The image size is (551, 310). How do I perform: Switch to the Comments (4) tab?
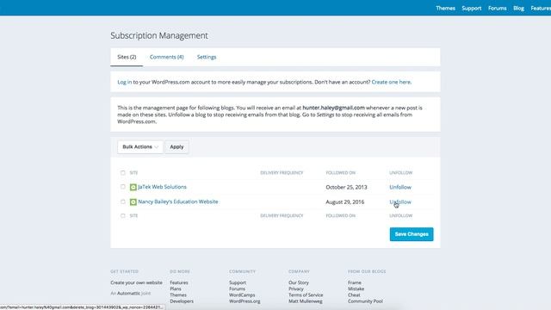pos(166,57)
